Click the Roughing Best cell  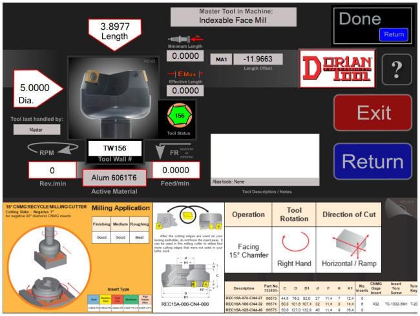(x=140, y=238)
